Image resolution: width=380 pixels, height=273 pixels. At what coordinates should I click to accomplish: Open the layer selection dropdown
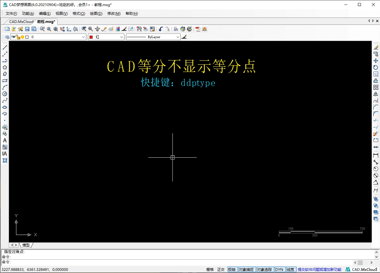click(x=84, y=37)
